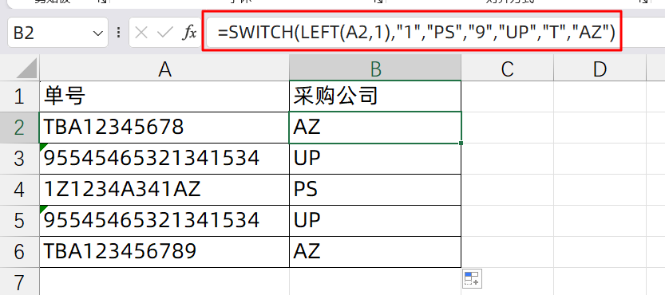Select column B header
665x295 pixels.
tap(375, 69)
